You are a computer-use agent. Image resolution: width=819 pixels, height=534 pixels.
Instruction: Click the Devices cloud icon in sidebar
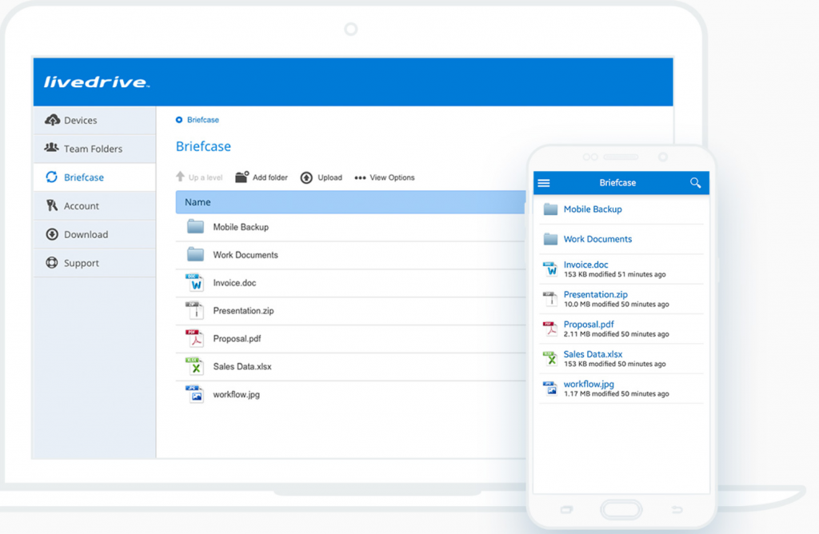(52, 120)
